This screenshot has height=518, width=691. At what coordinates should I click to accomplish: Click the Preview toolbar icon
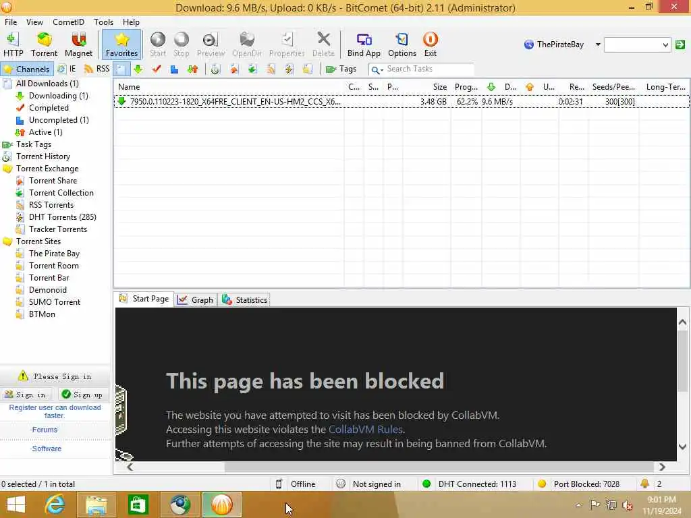211,45
